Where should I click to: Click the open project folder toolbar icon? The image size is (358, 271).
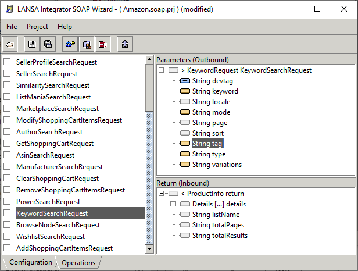pos(10,44)
